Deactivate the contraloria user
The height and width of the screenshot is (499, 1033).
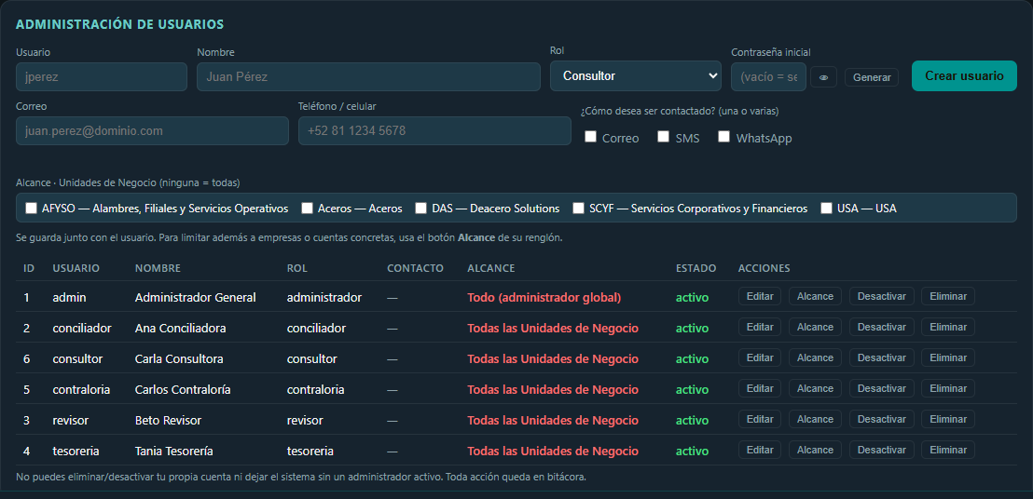click(881, 388)
